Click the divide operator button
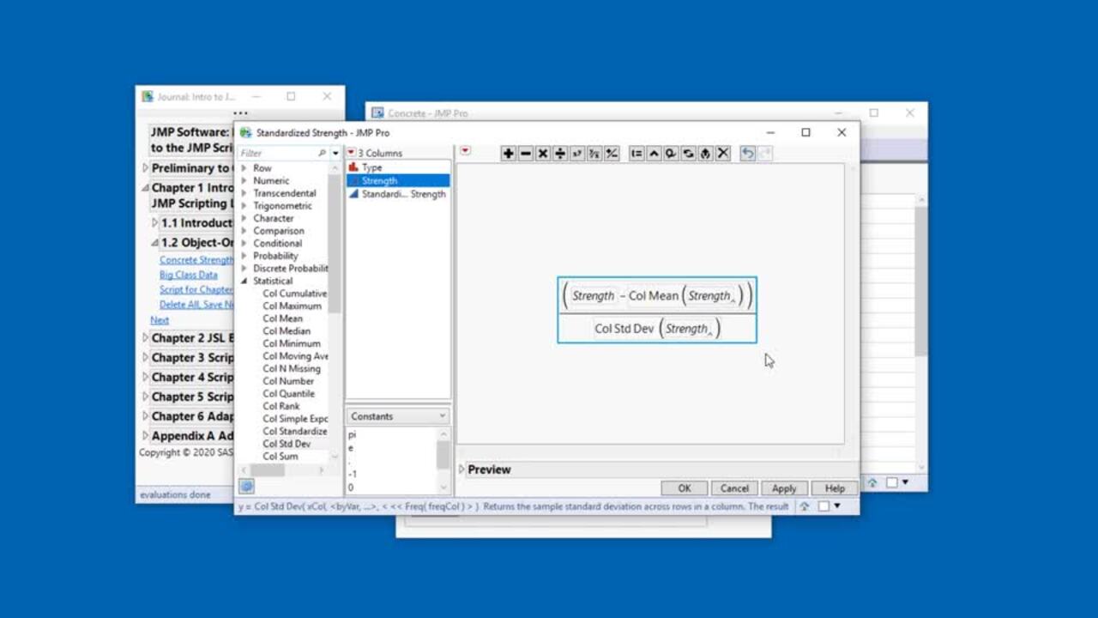 tap(560, 154)
